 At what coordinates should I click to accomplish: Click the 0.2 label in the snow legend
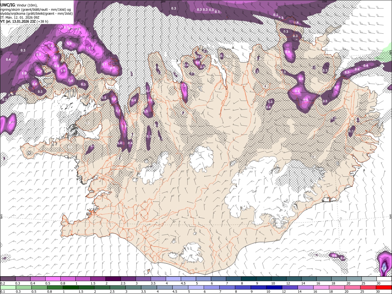[2, 283]
